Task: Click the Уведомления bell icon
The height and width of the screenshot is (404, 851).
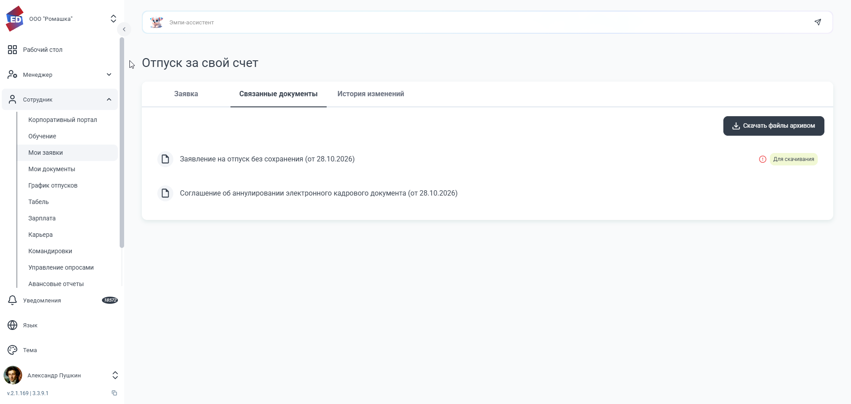Action: click(x=12, y=300)
